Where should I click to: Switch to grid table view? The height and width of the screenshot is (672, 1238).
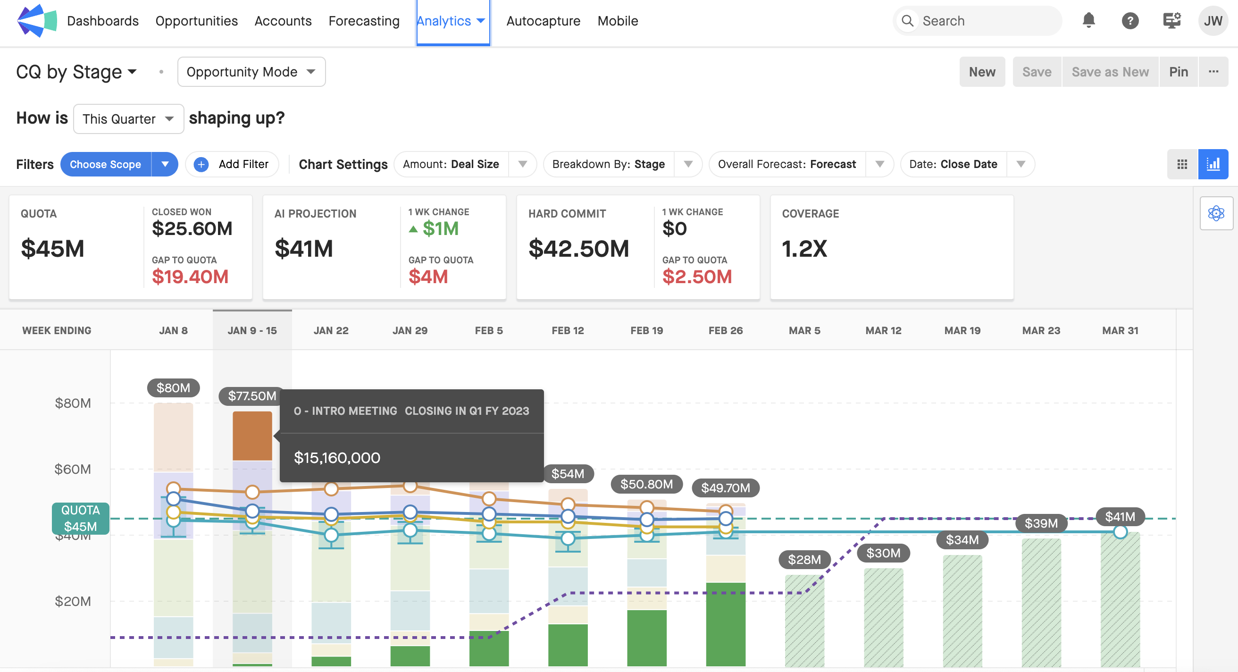[x=1182, y=164]
